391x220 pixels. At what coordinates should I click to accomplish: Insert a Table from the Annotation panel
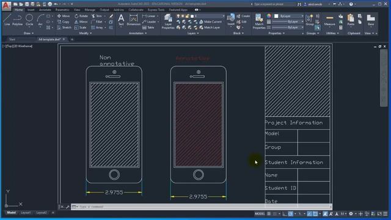click(148, 28)
